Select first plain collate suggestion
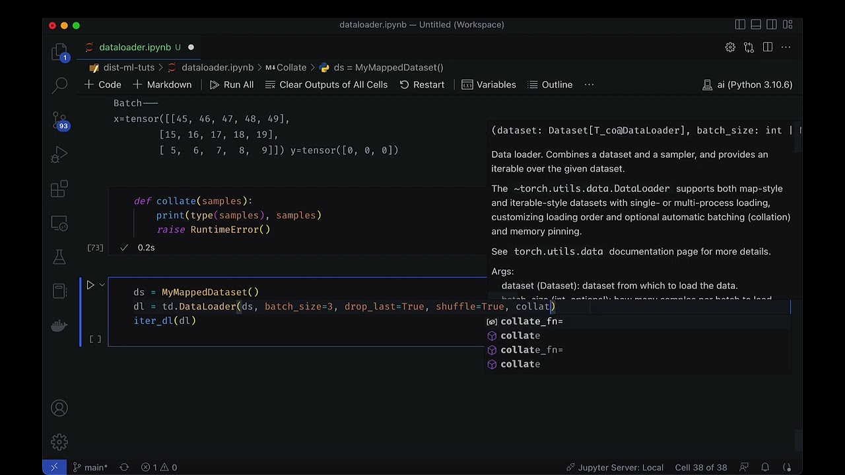Viewport: 845px width, 475px height. 638,336
